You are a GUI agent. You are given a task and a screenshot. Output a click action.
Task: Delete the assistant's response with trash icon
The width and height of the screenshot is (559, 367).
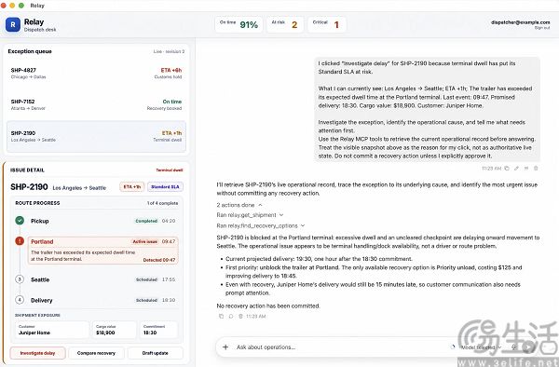[x=240, y=316]
